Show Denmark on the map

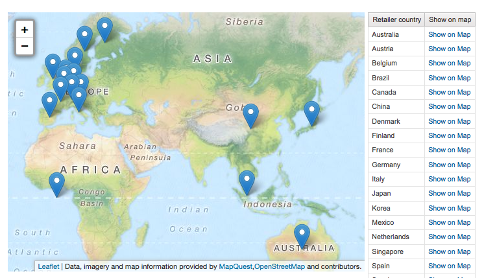pos(450,121)
